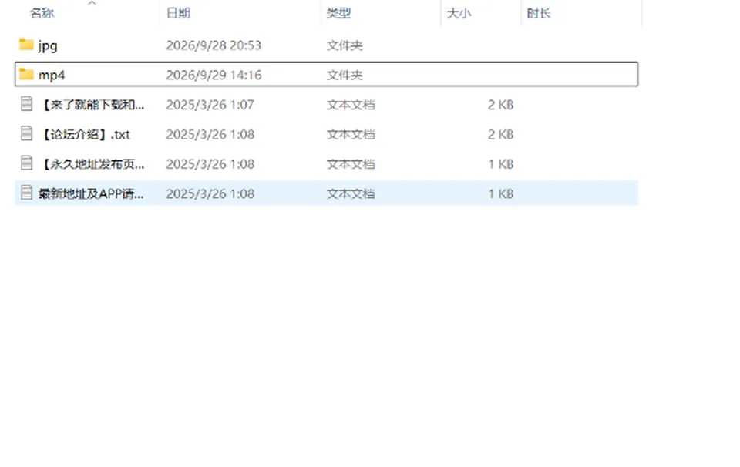Sort files by the 大小 column header

459,13
